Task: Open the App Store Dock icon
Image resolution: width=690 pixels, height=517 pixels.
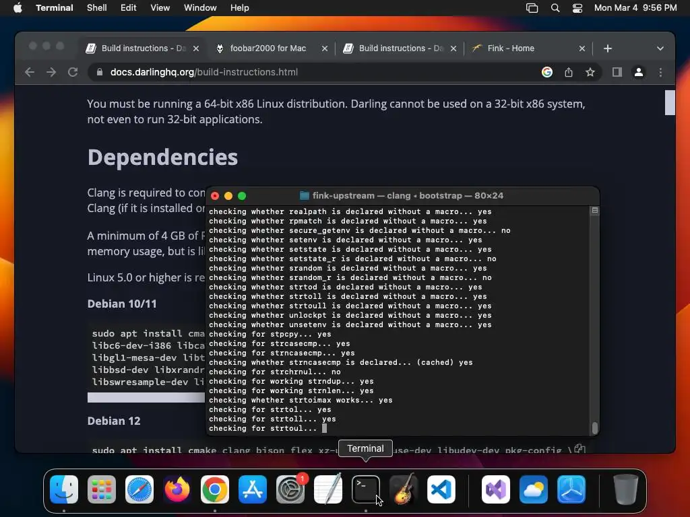Action: click(x=253, y=489)
